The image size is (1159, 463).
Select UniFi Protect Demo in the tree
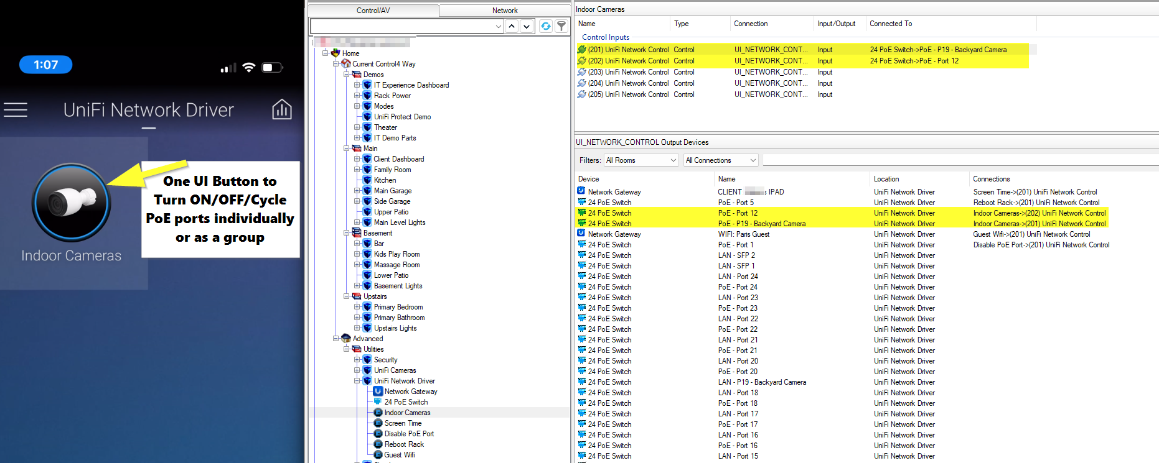tap(402, 117)
